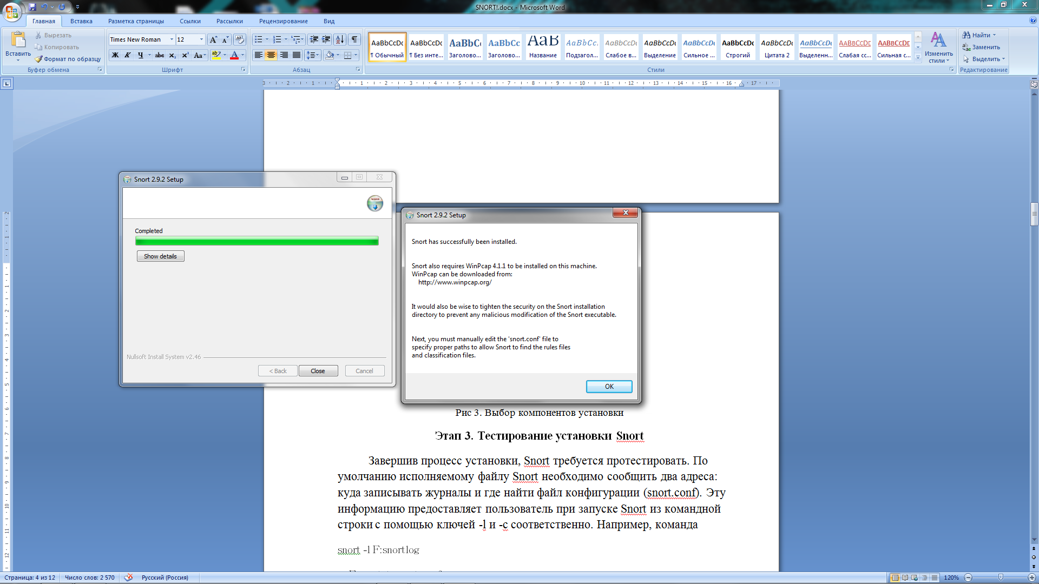Open the Office button menu

[12, 11]
